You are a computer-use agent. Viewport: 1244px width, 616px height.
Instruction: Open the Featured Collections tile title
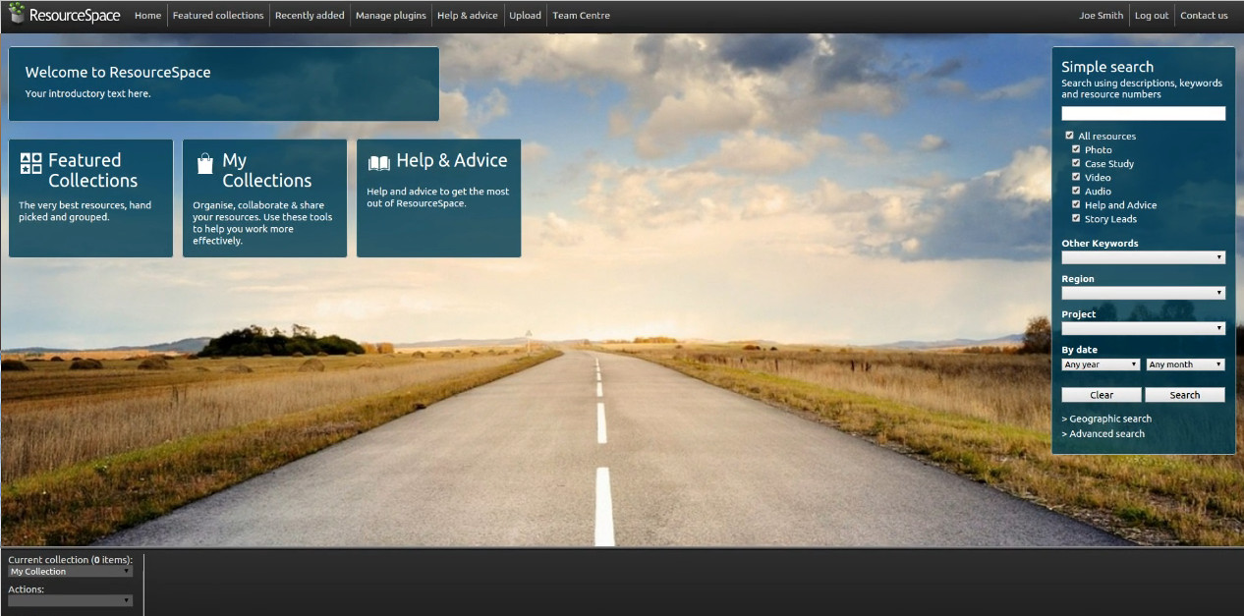[92, 170]
